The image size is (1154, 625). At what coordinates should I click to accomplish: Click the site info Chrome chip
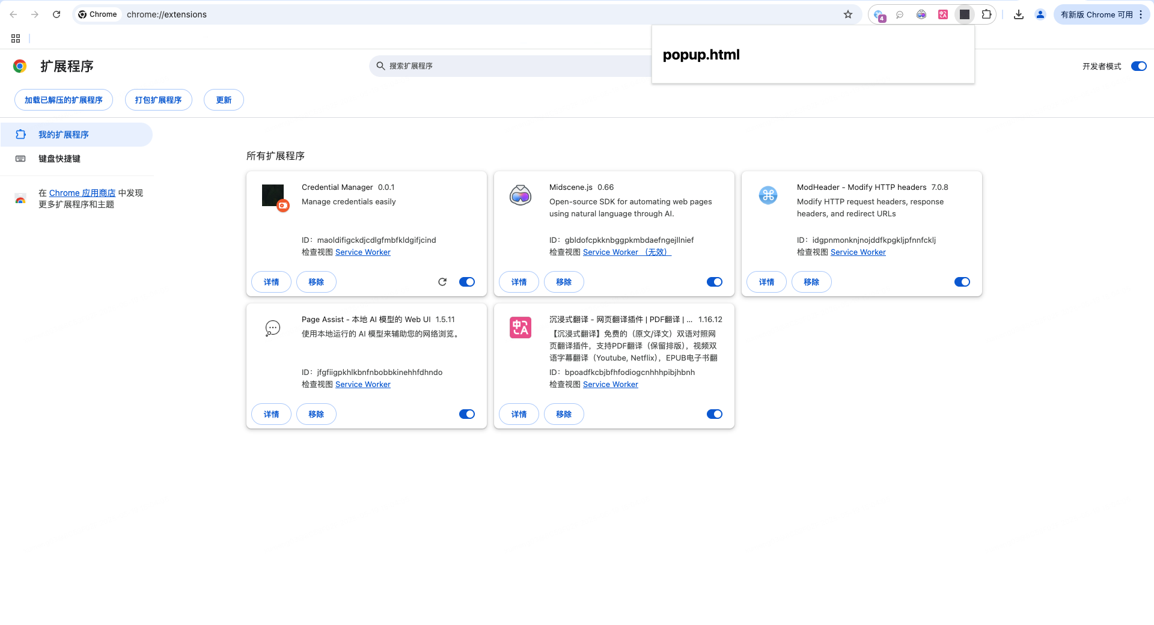click(97, 14)
